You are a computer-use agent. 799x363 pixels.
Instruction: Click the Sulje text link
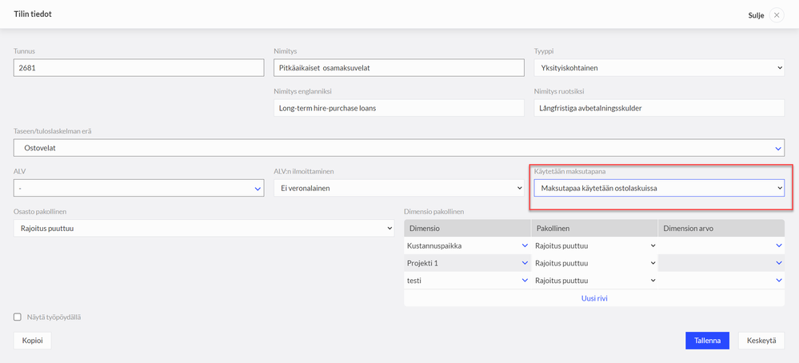click(x=755, y=15)
